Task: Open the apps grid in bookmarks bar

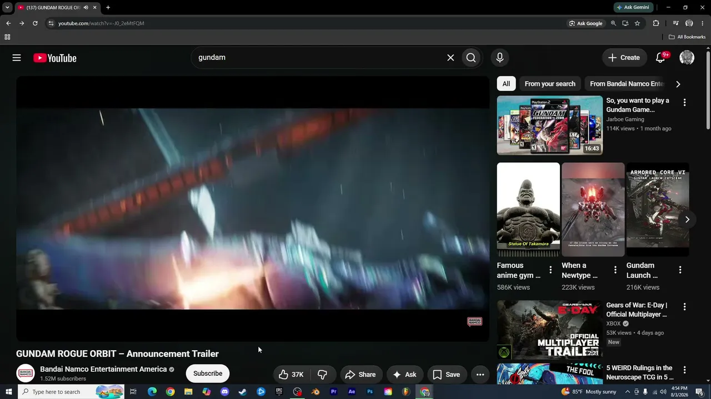Action: (x=7, y=37)
